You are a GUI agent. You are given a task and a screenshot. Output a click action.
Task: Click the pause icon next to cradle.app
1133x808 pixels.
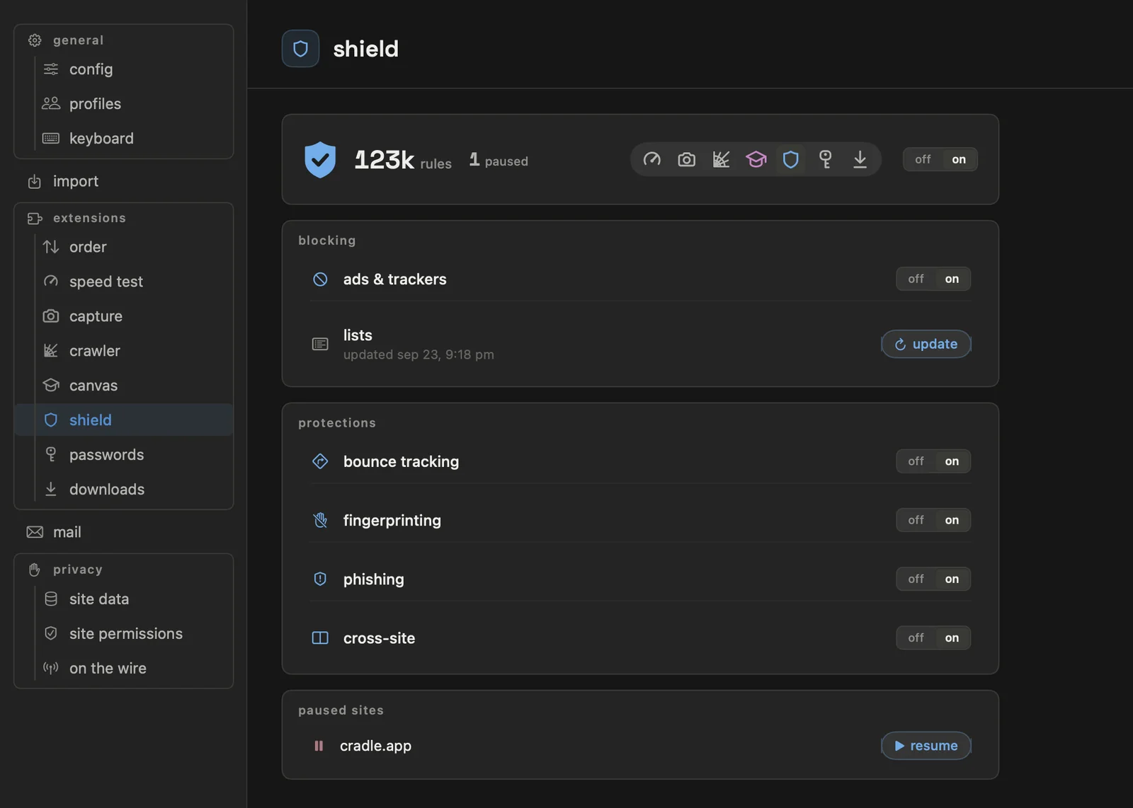(319, 746)
